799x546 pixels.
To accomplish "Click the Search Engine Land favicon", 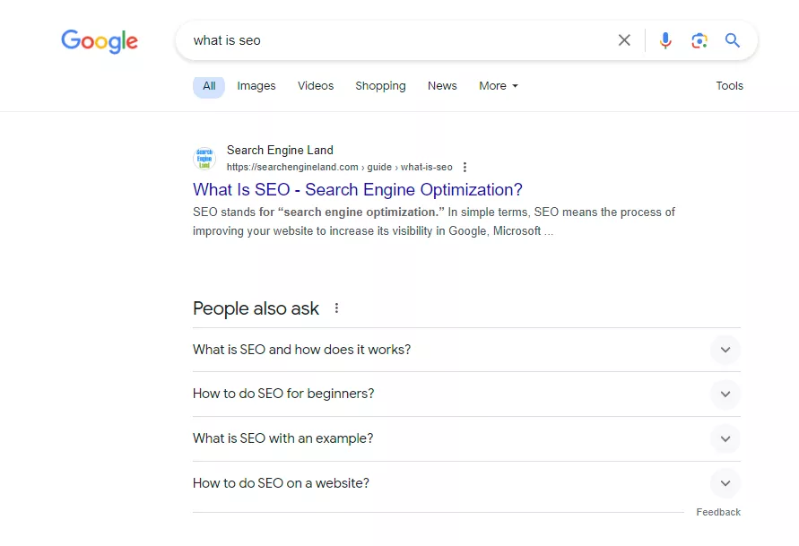I will tap(204, 159).
